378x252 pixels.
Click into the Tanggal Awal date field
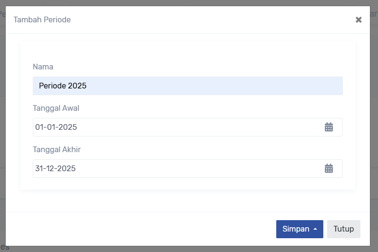[176, 127]
